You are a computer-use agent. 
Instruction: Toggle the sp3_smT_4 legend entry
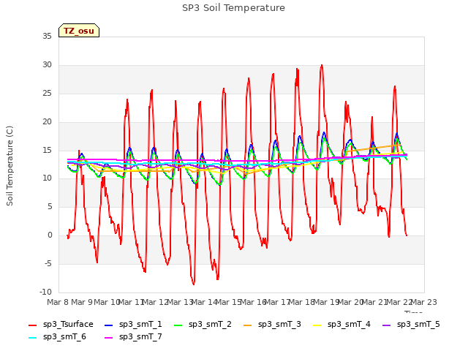341,324
